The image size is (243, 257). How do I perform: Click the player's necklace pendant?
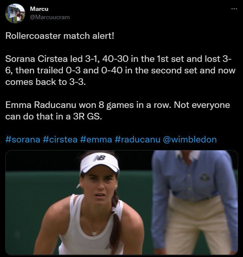(94, 233)
